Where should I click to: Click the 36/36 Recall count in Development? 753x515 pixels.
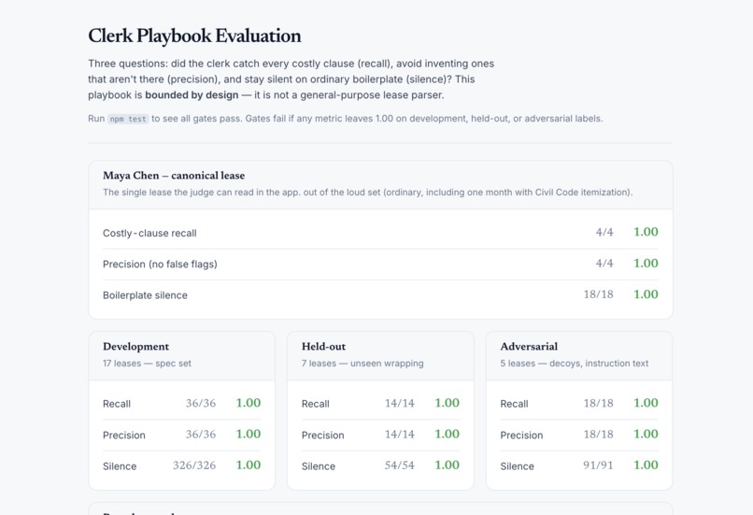pyautogui.click(x=201, y=404)
